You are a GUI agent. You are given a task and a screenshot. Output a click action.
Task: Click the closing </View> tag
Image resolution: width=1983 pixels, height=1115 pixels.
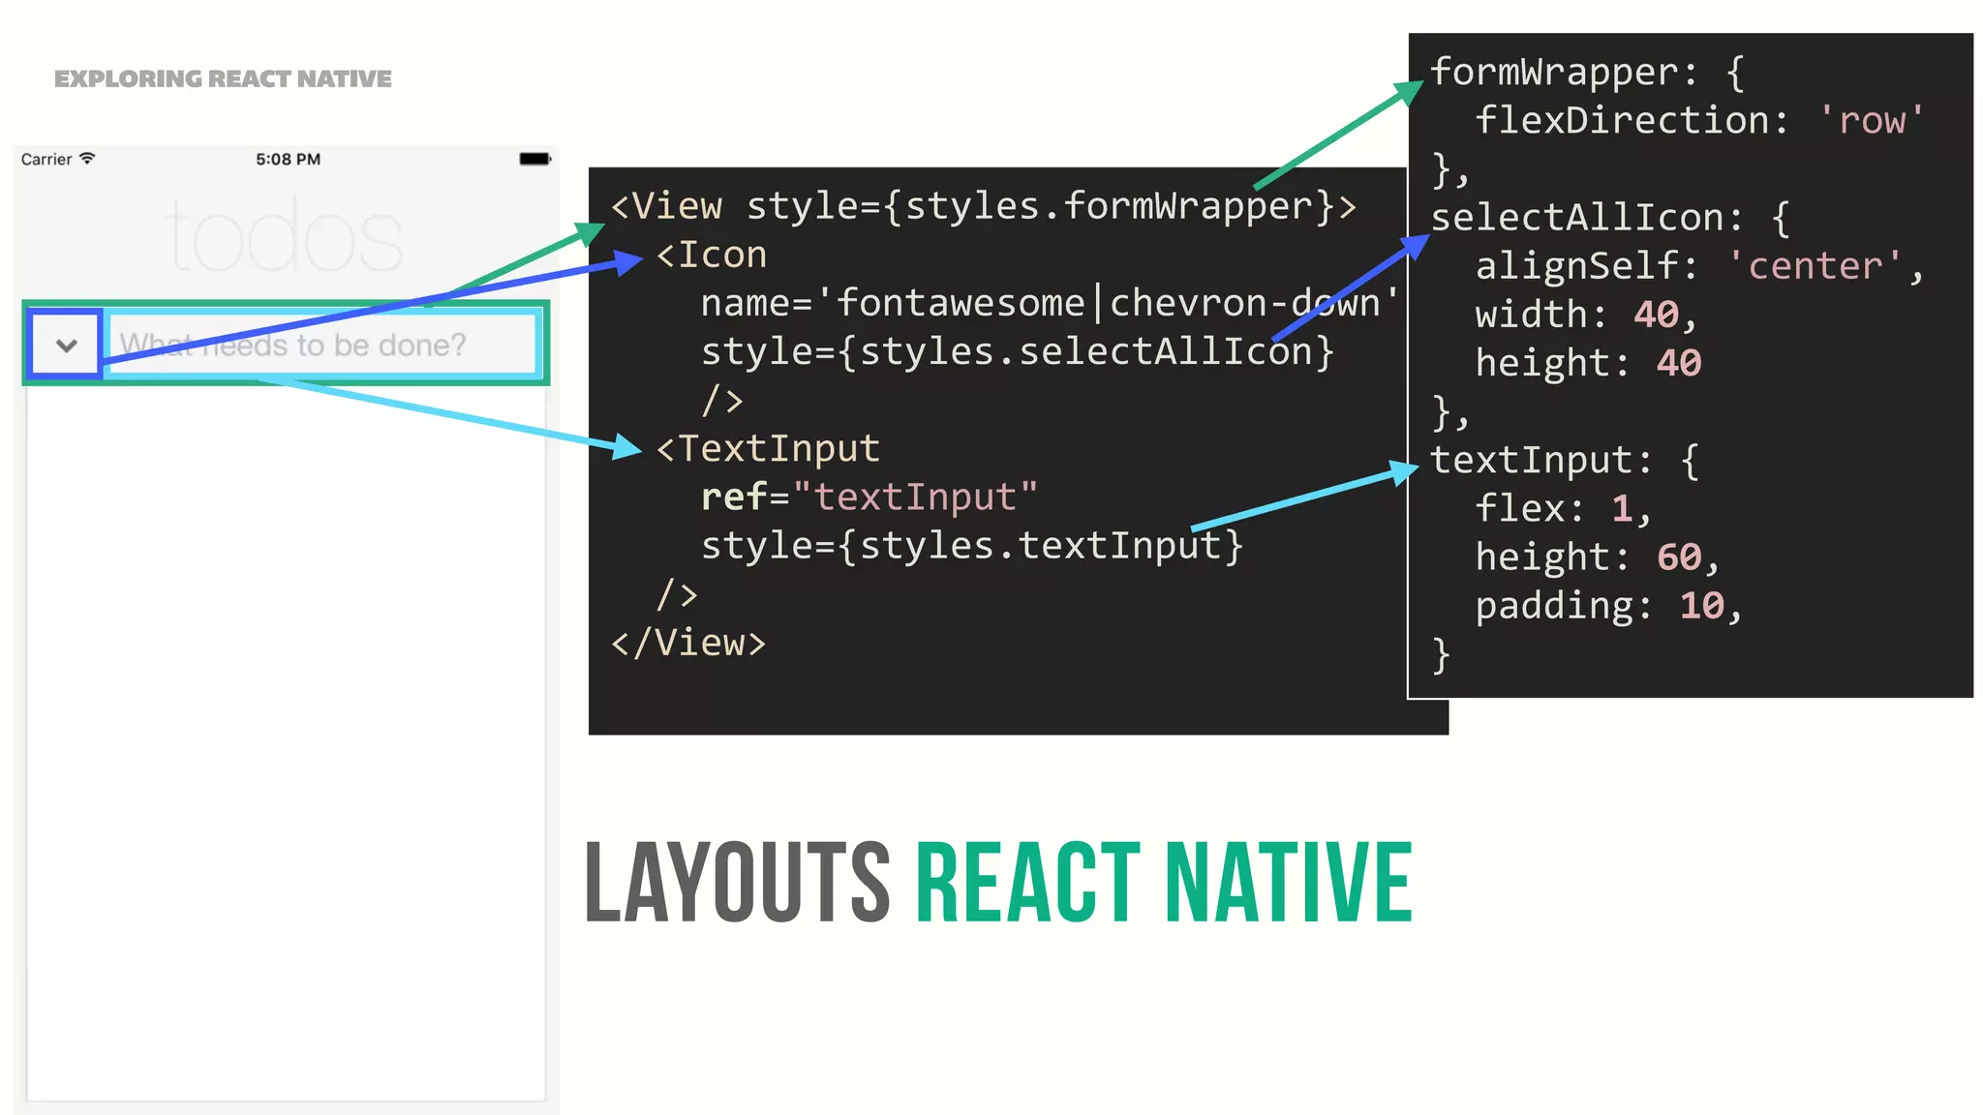[x=687, y=643]
